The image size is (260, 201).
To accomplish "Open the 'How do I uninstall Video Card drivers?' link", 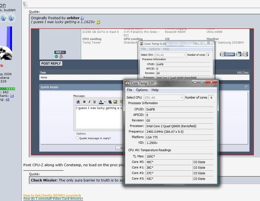I will (x=53, y=198).
